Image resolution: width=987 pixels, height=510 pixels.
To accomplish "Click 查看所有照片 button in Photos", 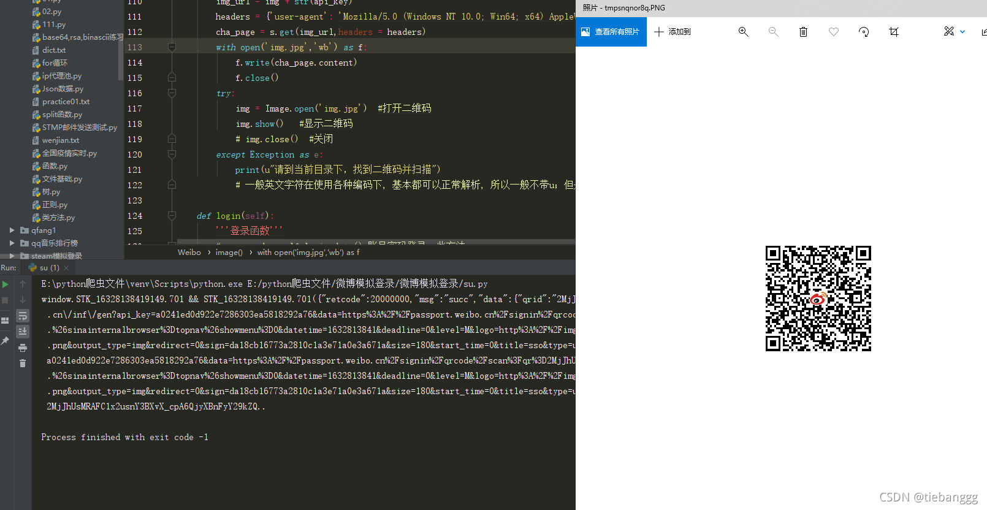I will pyautogui.click(x=611, y=32).
